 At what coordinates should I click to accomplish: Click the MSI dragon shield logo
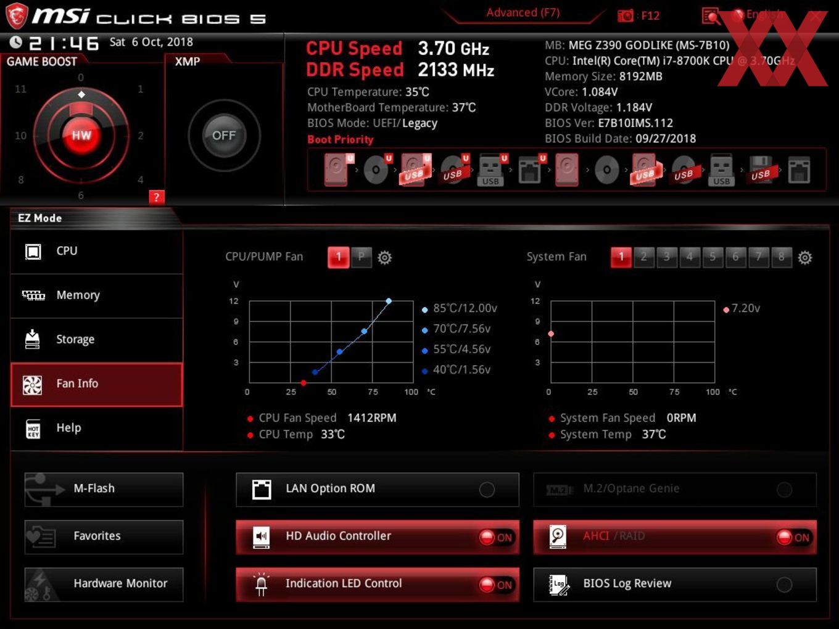(17, 15)
